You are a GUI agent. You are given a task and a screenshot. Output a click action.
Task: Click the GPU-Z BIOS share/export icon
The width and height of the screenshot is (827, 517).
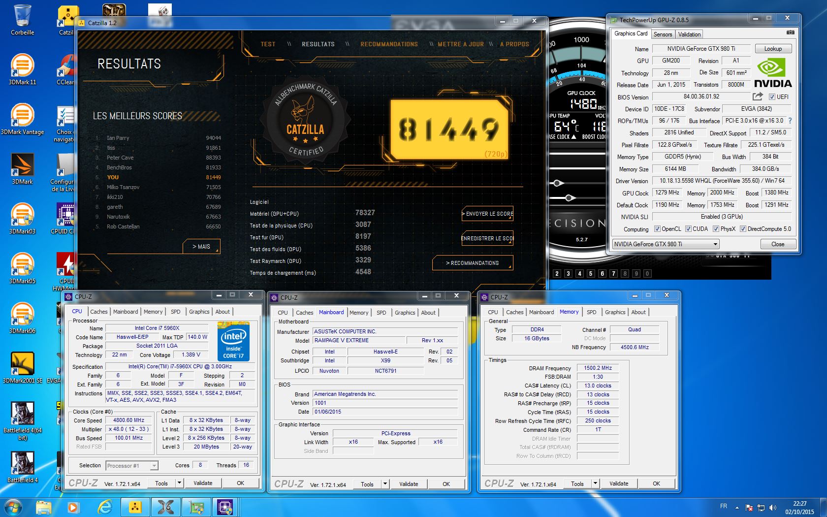758,97
